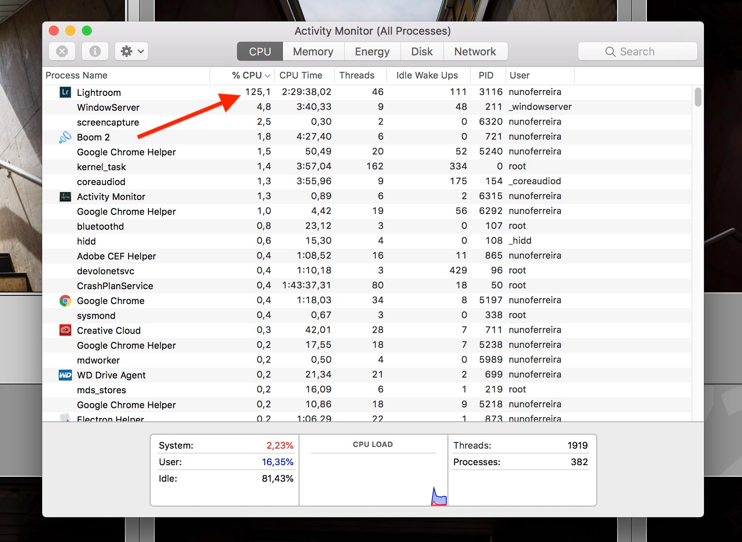Viewport: 742px width, 542px height.
Task: Open the gear action menu
Action: coord(132,51)
